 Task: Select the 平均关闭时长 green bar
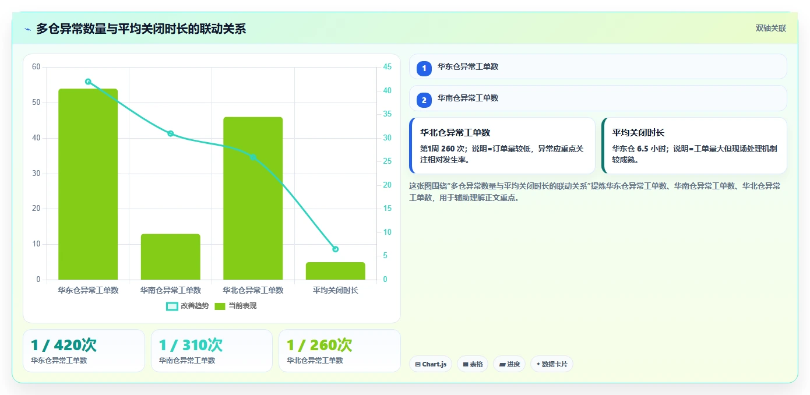(x=336, y=271)
